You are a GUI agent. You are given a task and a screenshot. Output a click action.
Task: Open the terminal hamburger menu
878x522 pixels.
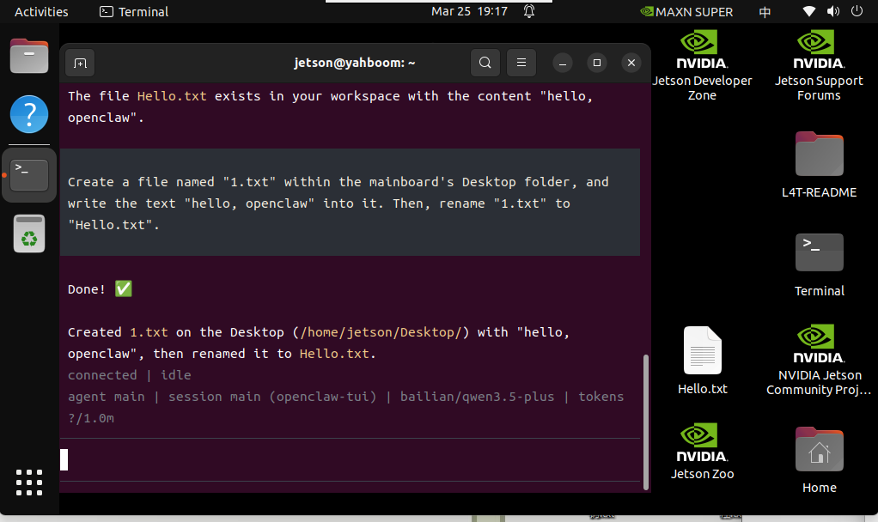pyautogui.click(x=521, y=63)
